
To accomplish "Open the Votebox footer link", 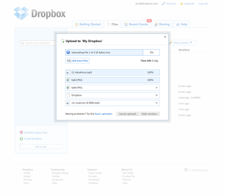I will 93,183.
